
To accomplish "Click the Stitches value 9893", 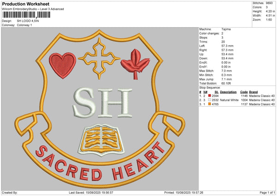I will point(269,3).
